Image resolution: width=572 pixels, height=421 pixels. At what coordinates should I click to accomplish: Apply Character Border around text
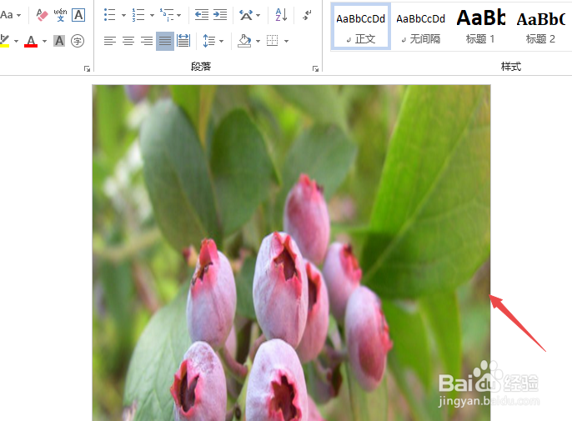click(x=78, y=15)
